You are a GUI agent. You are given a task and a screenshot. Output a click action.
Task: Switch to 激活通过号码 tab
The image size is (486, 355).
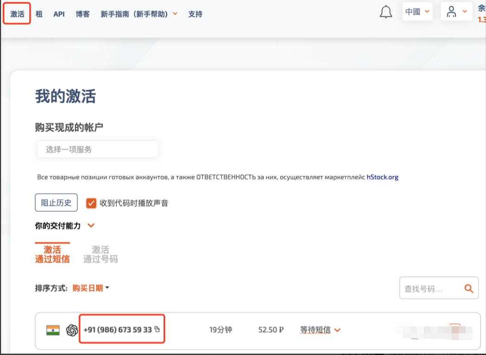(101, 254)
